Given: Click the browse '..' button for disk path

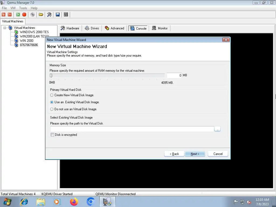Looking at the screenshot, I should click(218, 129).
